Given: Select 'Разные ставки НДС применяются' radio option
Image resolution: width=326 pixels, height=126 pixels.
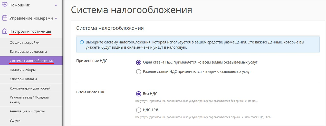Looking at the screenshot, I should coord(139,72).
